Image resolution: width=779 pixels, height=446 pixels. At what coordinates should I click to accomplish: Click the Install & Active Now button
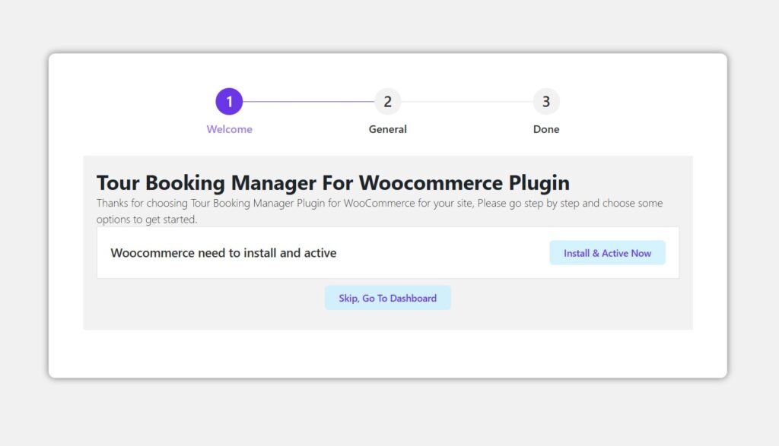click(x=607, y=253)
